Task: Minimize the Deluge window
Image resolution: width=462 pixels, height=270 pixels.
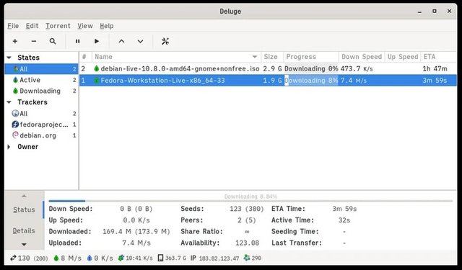Action: pyautogui.click(x=419, y=12)
